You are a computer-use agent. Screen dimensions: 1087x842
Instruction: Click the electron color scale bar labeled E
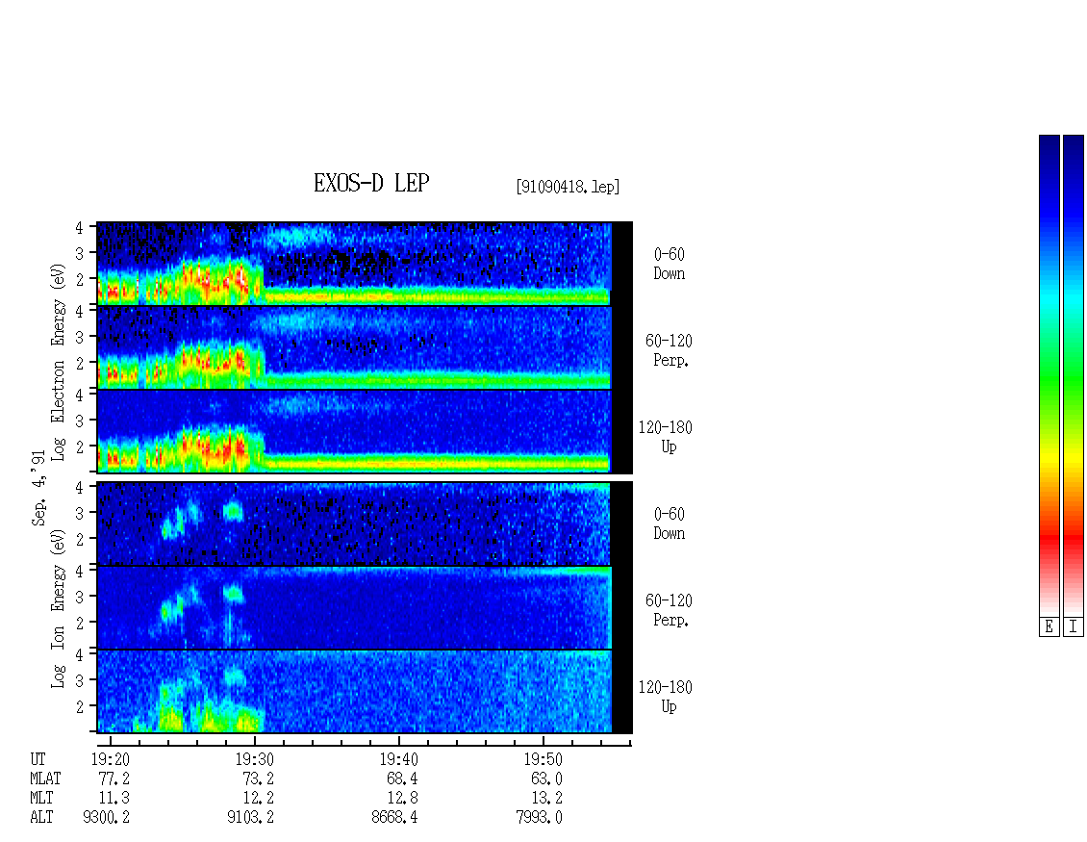coord(1049,375)
